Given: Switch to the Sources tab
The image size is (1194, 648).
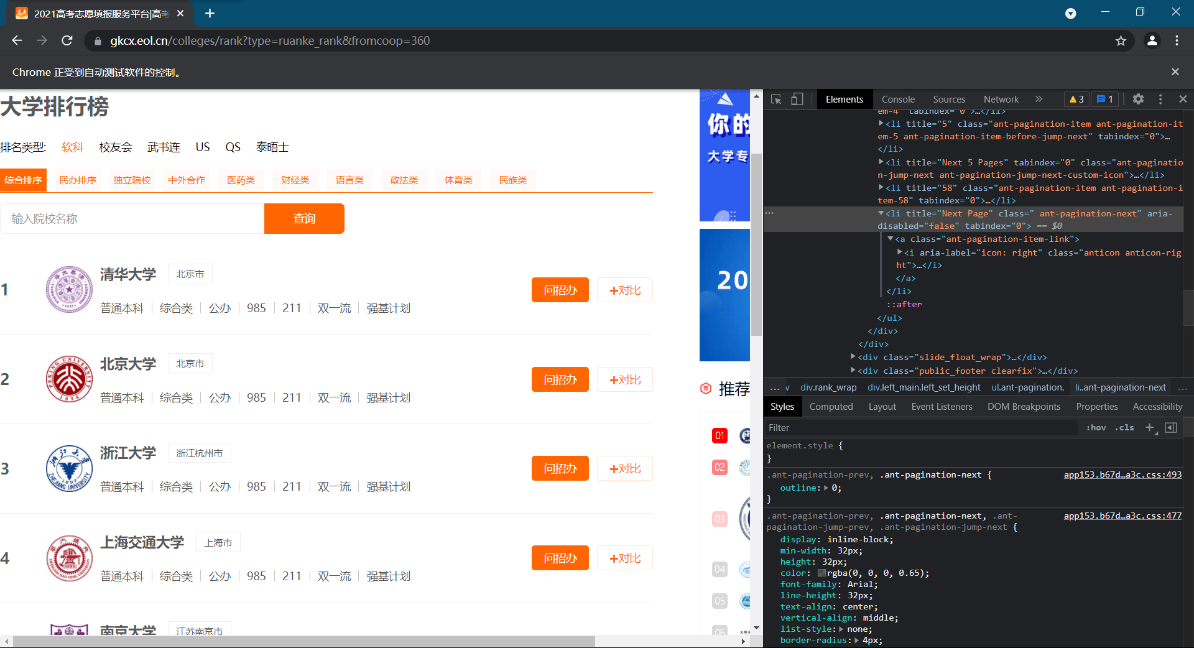Looking at the screenshot, I should [949, 100].
